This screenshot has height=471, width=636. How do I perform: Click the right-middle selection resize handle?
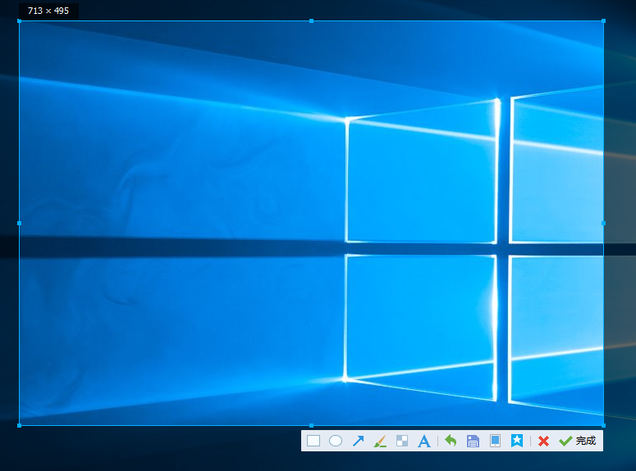(x=604, y=223)
